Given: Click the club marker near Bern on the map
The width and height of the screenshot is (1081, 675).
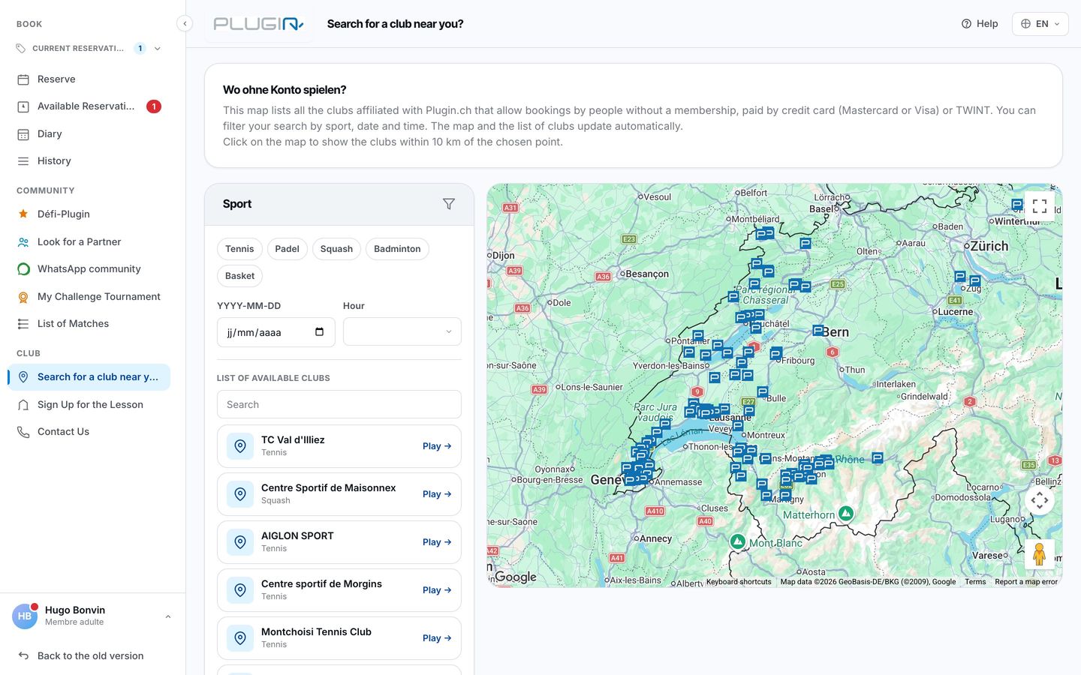Looking at the screenshot, I should (818, 330).
